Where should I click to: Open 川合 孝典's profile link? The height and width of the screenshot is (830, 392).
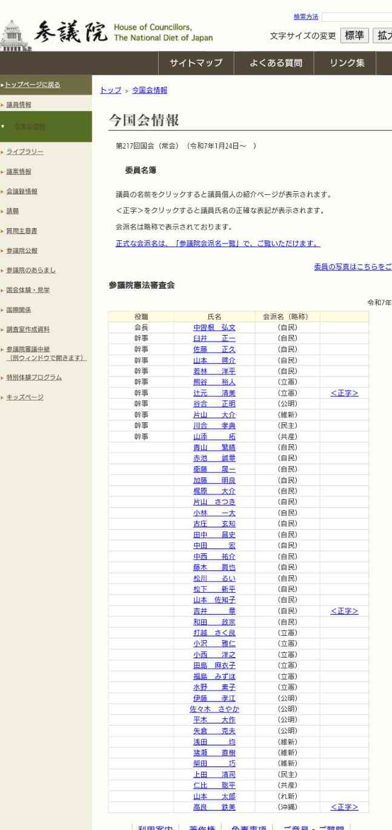point(214,426)
